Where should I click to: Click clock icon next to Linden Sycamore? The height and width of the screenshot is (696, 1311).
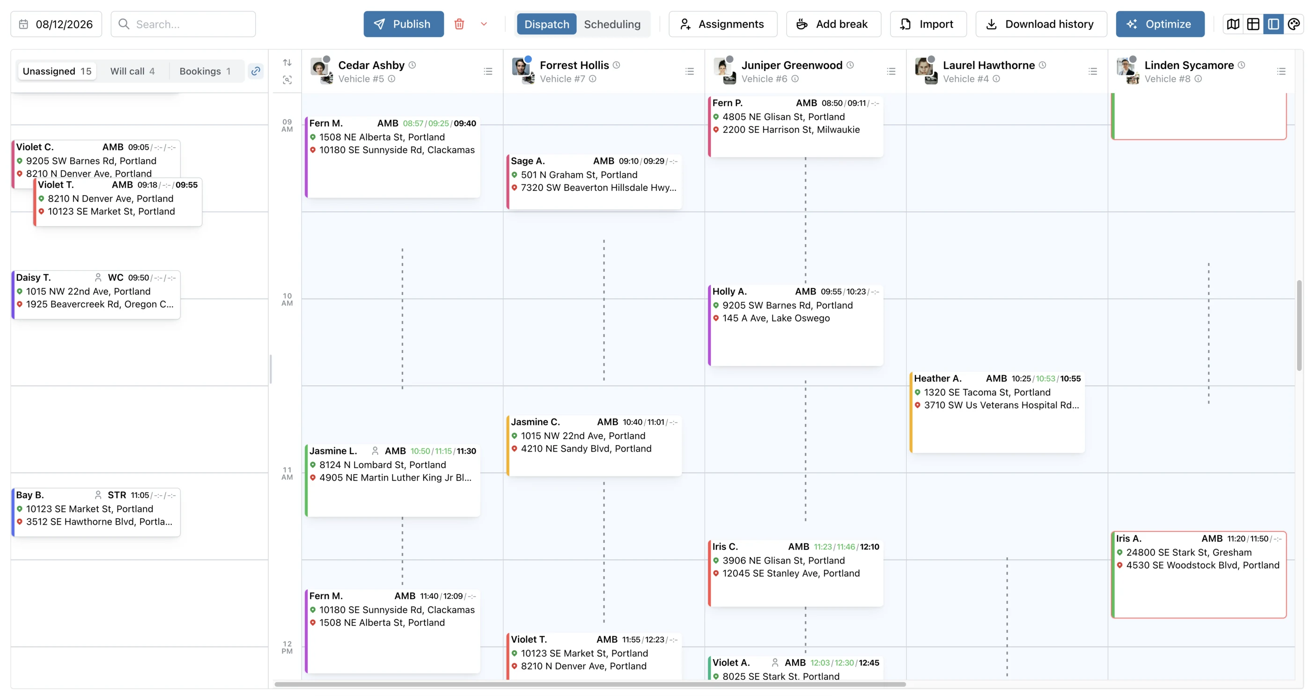coord(1242,65)
